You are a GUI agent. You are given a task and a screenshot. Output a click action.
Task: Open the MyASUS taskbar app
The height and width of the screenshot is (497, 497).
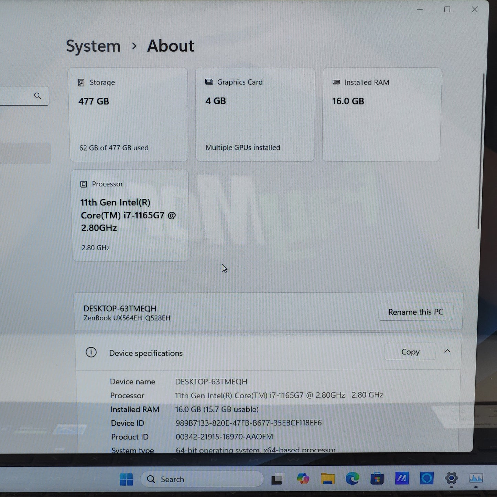tap(402, 478)
